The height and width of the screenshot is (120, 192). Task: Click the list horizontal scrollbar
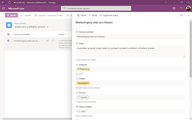tap(37, 119)
